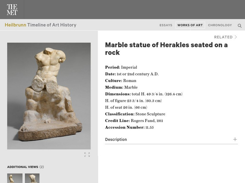This screenshot has height=183, width=245.
Task: Click the Accession Number 11.55 text
Action: 129,127
